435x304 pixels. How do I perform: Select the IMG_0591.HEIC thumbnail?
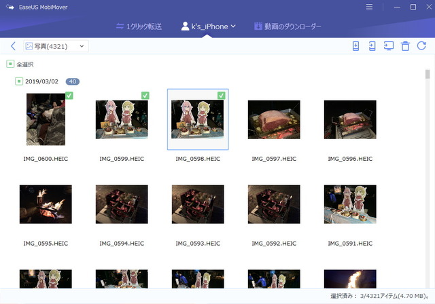(x=350, y=204)
